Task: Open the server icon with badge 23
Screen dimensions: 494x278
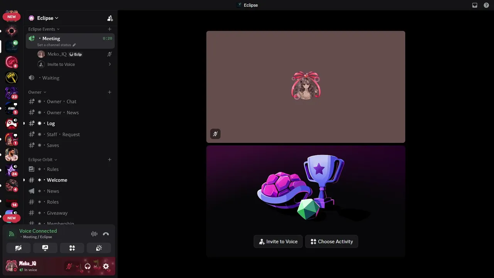Action: [x=12, y=93]
